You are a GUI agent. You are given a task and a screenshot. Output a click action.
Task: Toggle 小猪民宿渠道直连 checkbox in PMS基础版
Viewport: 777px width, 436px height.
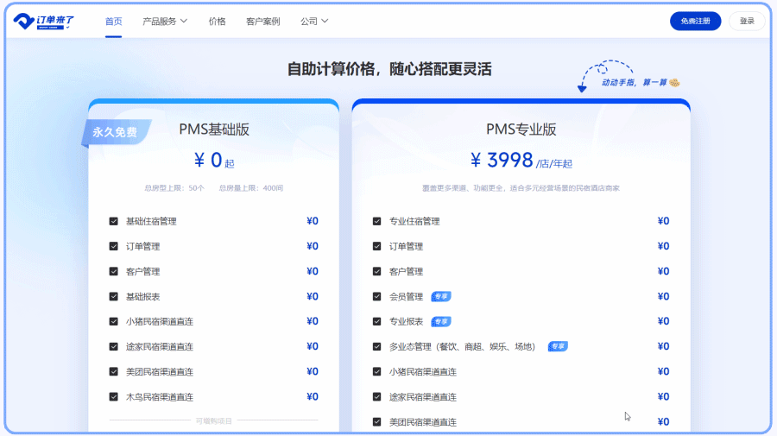click(x=113, y=321)
